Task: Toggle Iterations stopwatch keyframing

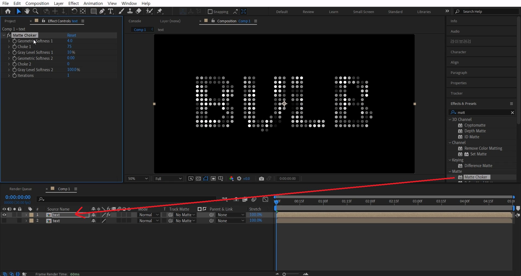Action: (x=14, y=76)
